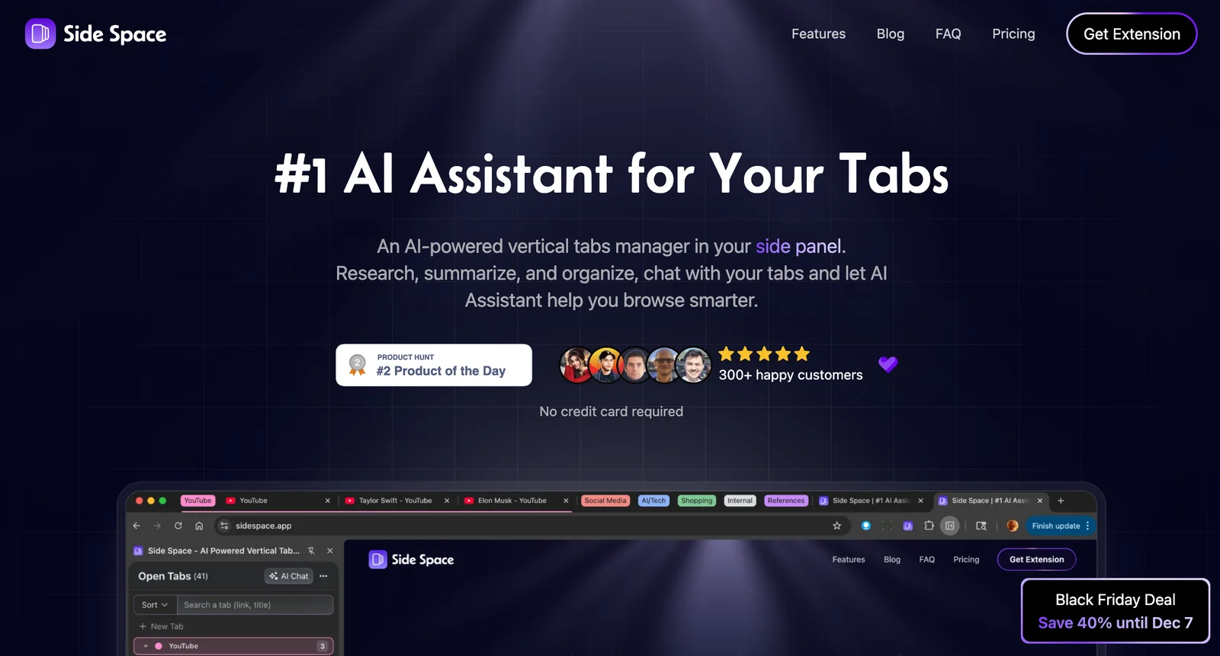This screenshot has height=656, width=1220.
Task: Click the purple heart icon beside customer reviews
Action: 888,364
